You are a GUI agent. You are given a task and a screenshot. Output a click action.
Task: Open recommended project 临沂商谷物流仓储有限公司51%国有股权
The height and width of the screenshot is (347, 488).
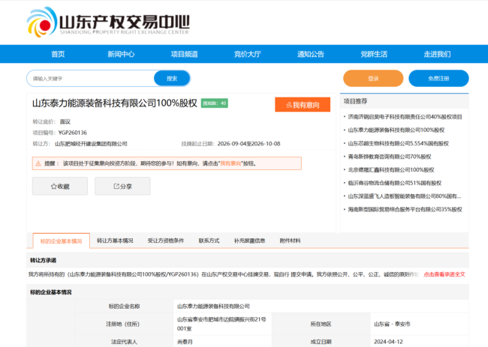[395, 183]
